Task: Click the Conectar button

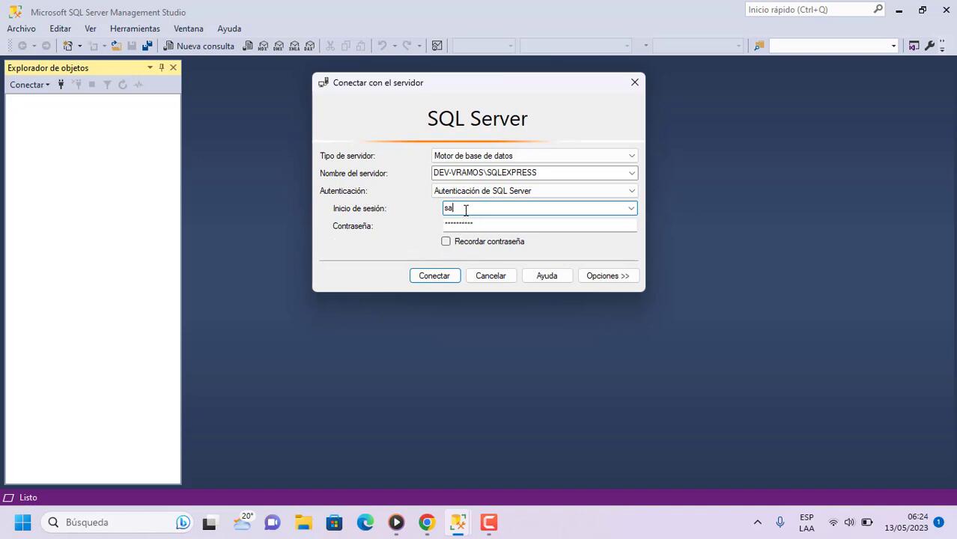Action: 434,275
